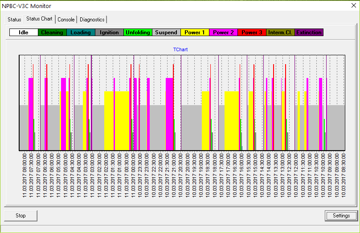The width and height of the screenshot is (360, 233).
Task: Select the gray Ignition legend swatch
Action: [x=109, y=33]
